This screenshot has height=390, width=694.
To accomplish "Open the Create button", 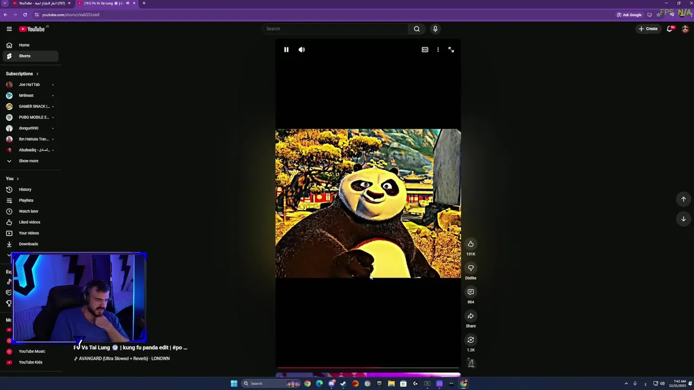I will (648, 29).
